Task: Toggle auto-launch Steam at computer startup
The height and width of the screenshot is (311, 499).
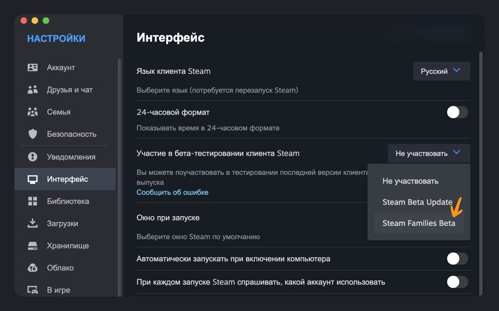Action: coord(457,259)
